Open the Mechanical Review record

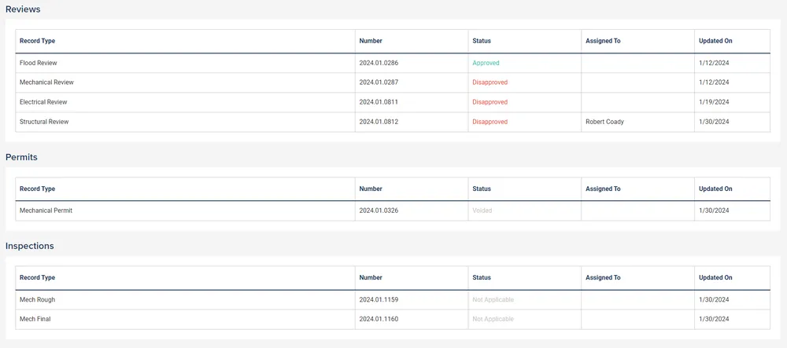point(46,82)
